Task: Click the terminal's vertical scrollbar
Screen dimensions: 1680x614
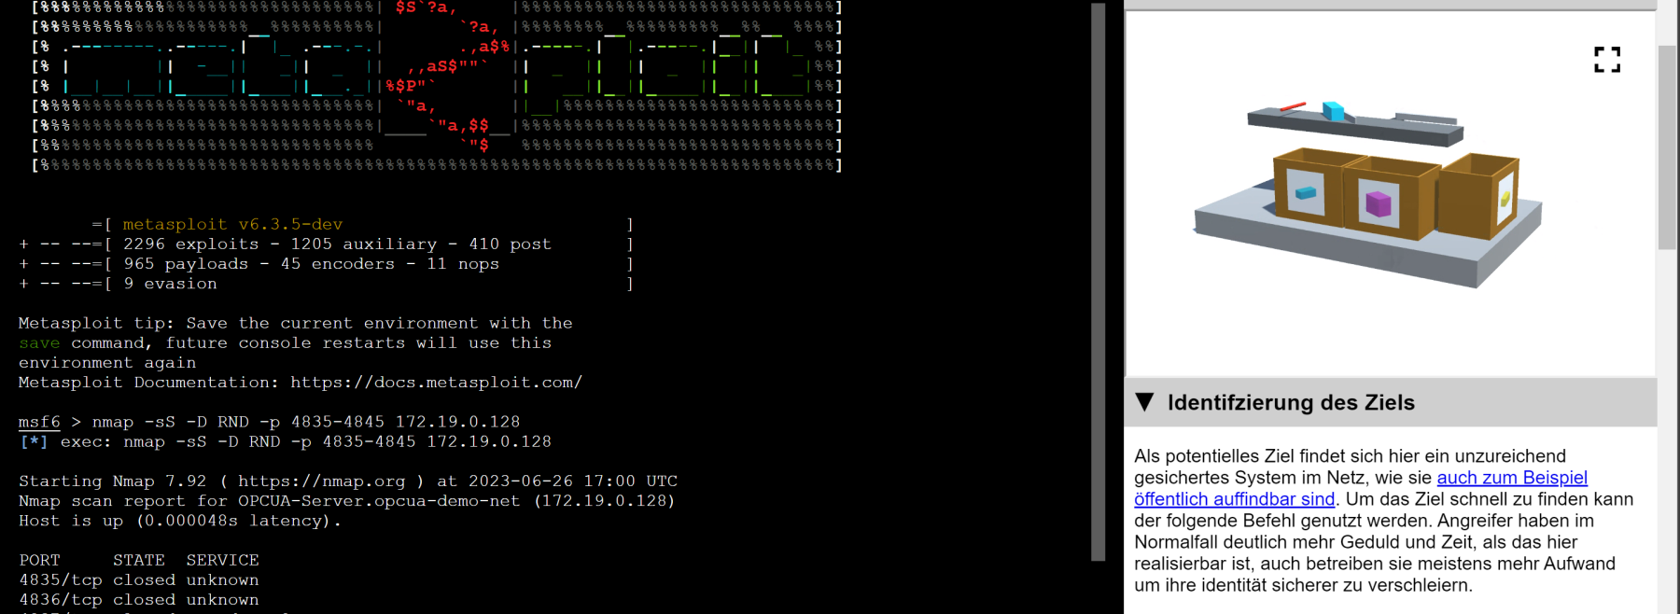Action: point(1098,281)
